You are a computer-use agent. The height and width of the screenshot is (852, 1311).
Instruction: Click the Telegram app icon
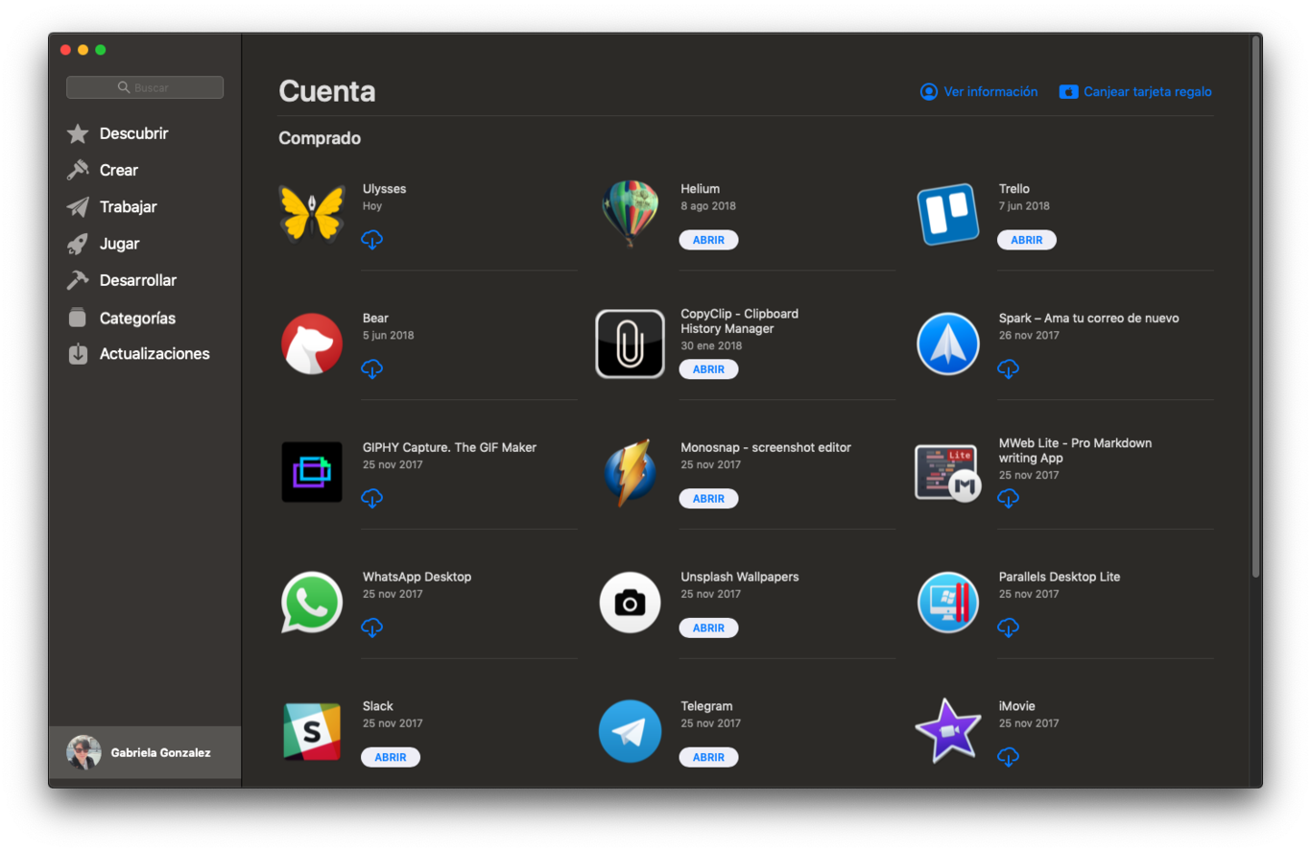point(630,731)
